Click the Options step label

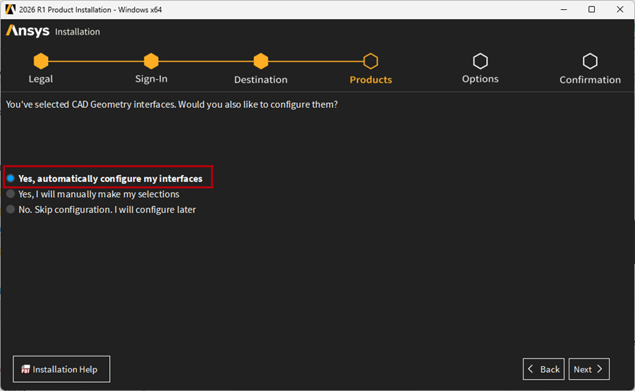(480, 79)
